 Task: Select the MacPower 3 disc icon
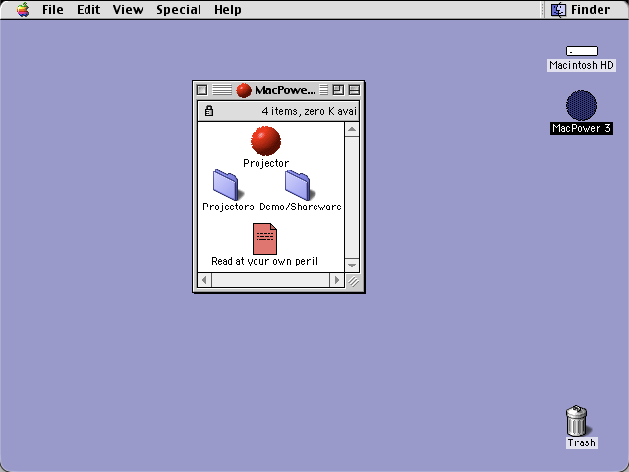581,105
